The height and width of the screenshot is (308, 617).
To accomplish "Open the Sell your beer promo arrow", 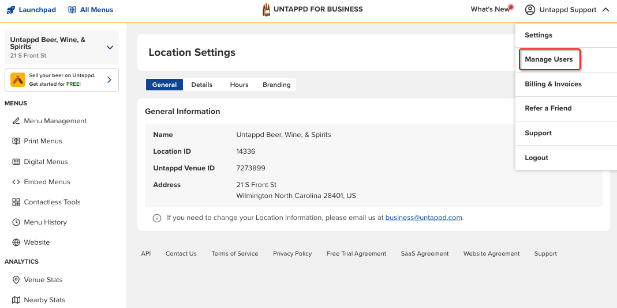I will click(x=110, y=80).
